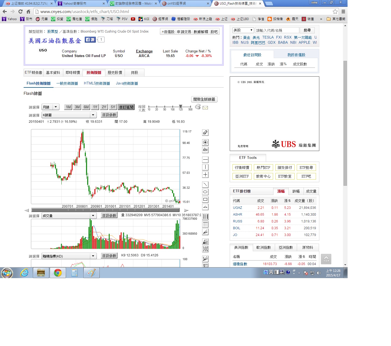Select the rectangle drawing tool
This screenshot has height=346, width=391.
[x=205, y=199]
